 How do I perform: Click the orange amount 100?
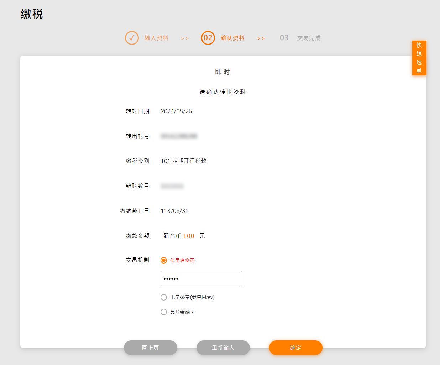coord(189,236)
